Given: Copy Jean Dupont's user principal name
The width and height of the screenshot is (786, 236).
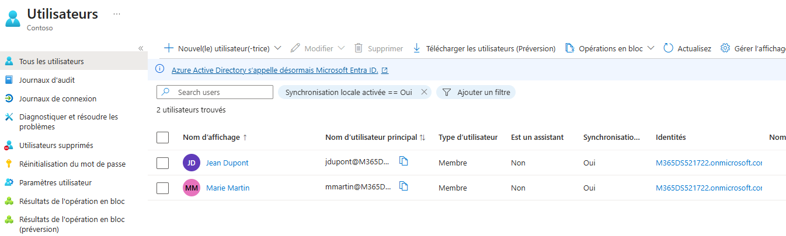Looking at the screenshot, I should click(404, 161).
